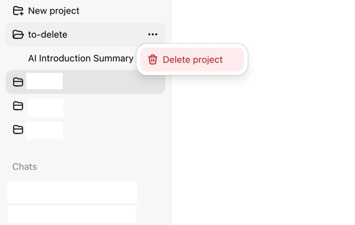Click the to-delete project name text
355x225 pixels.
coord(47,35)
